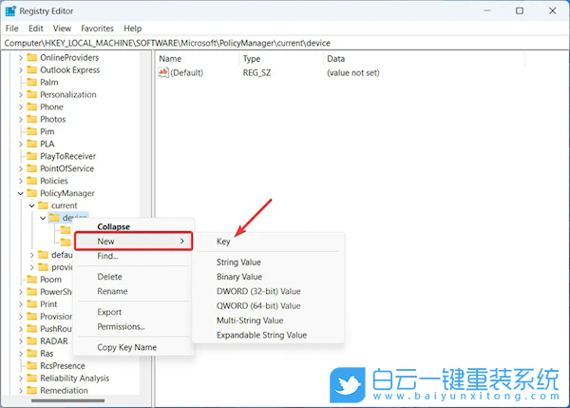
Task: Expand the Personalization key
Action: [x=21, y=95]
